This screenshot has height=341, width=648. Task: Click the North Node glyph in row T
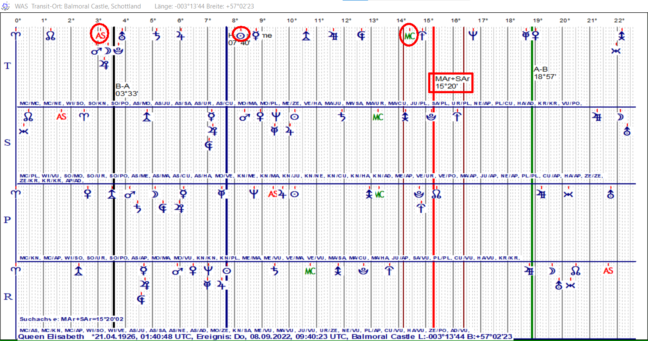[50, 36]
